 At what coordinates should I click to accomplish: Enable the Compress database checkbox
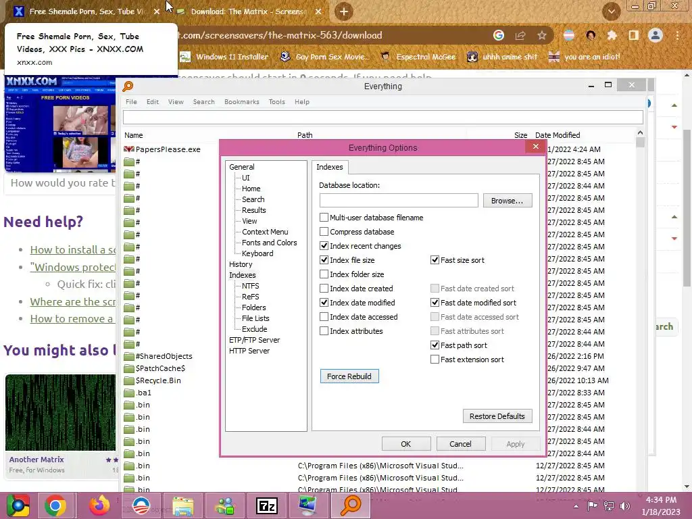tap(324, 232)
